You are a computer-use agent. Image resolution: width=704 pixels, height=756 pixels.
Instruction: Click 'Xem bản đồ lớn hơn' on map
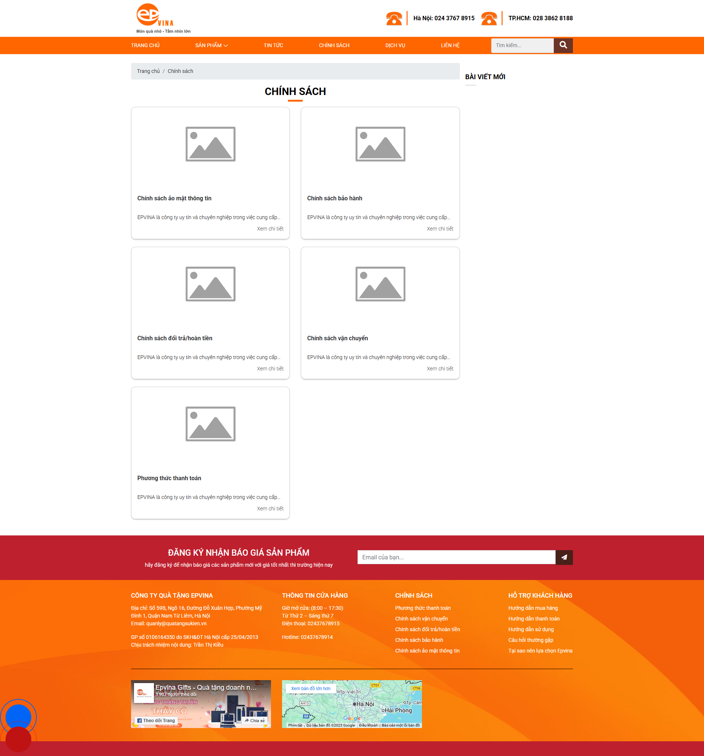[x=310, y=688]
